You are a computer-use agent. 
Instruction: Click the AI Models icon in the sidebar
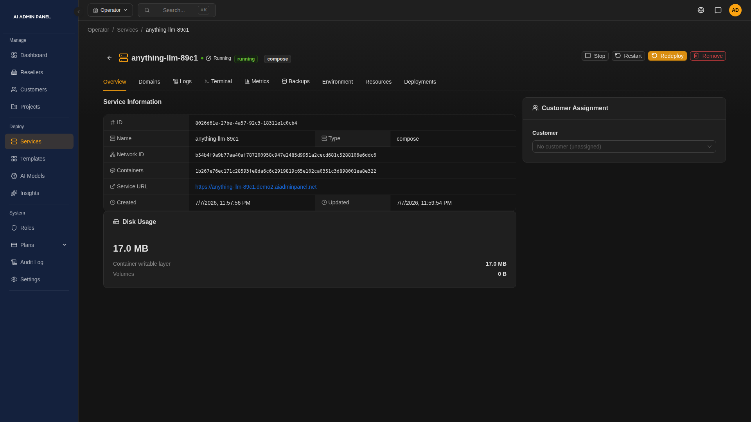14,176
